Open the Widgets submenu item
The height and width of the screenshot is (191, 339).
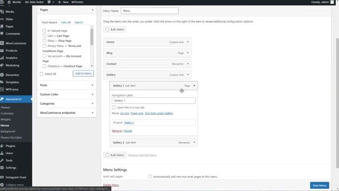[x=6, y=119]
